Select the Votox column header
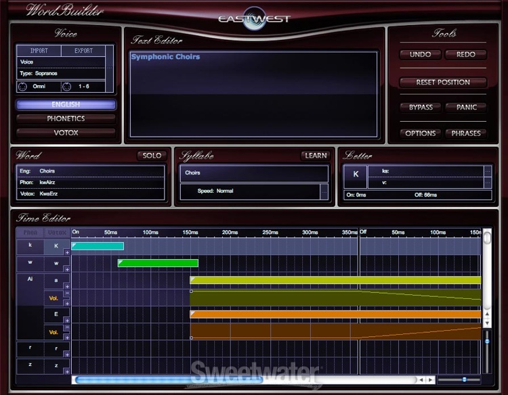Screen dimensions: 508x395 [x=57, y=233]
